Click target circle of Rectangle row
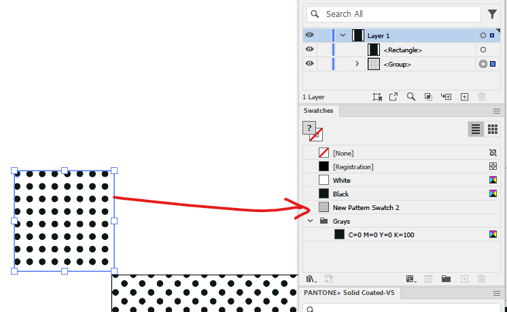Screen dimensions: 507x312 point(483,50)
